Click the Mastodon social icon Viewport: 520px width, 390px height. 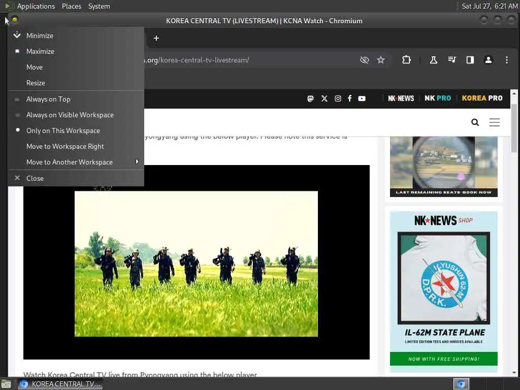(x=310, y=99)
